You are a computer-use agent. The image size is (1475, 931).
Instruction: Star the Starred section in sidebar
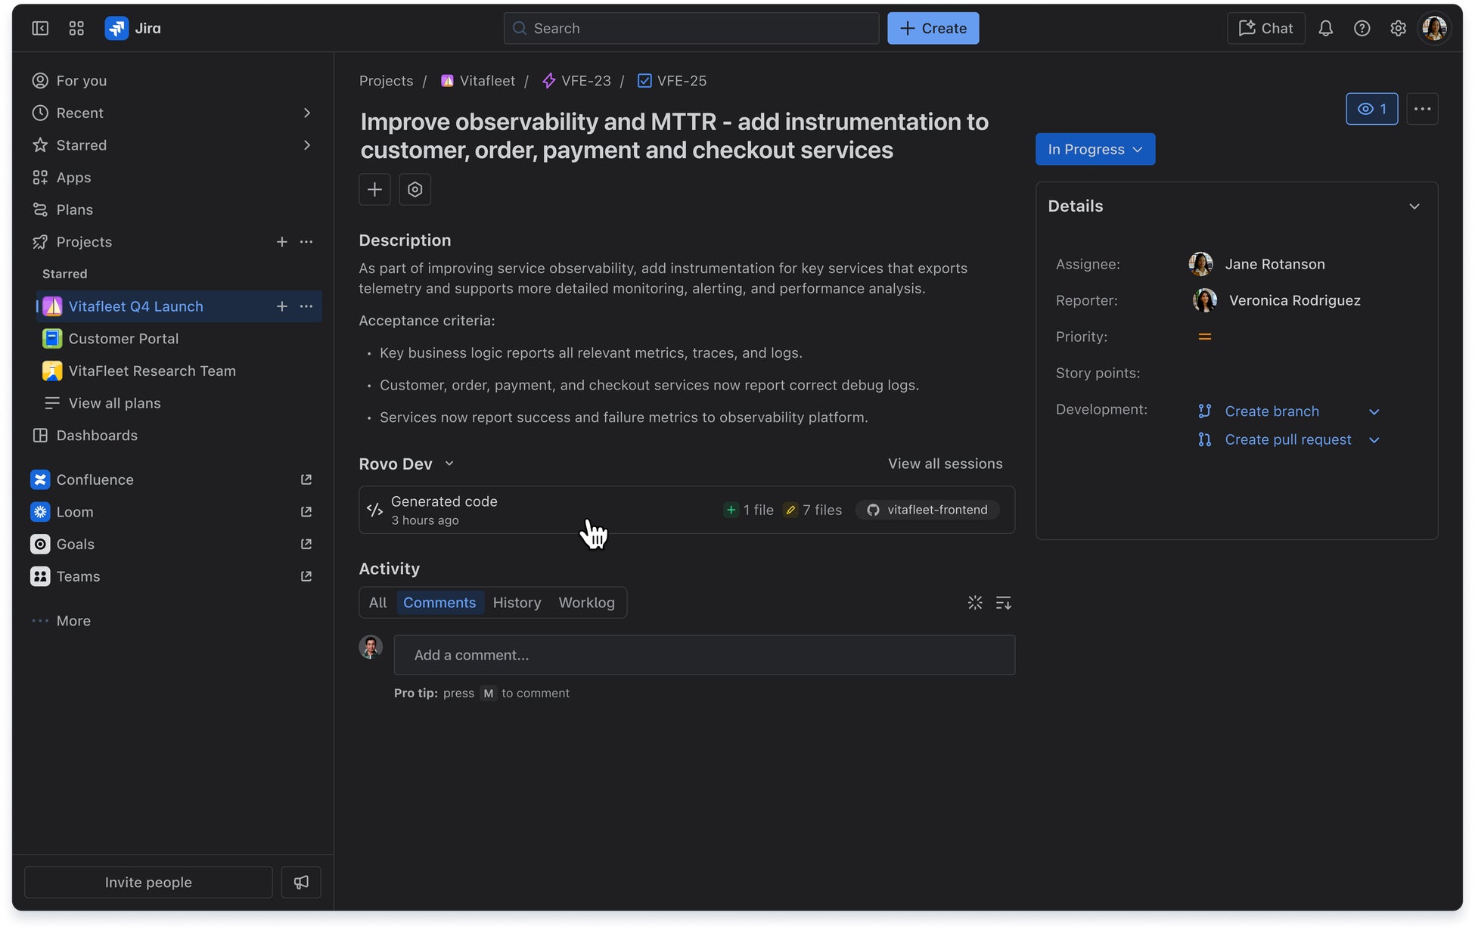(81, 145)
